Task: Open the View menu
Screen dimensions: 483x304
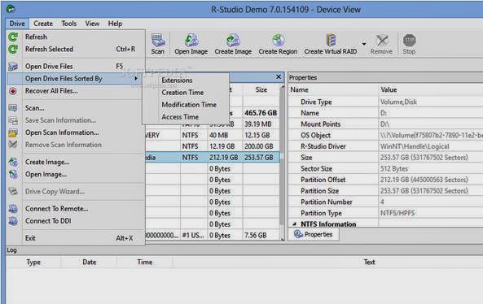Action: point(92,24)
